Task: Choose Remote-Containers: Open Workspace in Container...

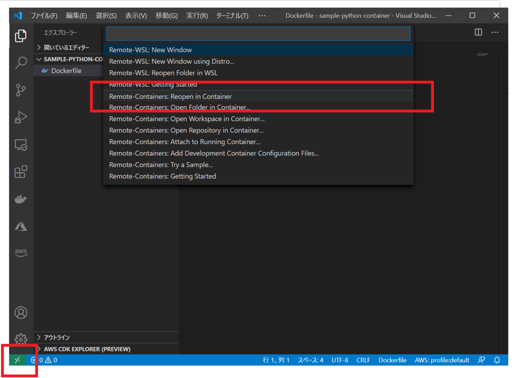Action: [258, 119]
